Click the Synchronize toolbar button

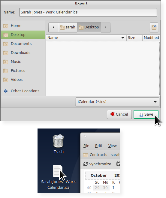[x=97, y=164]
